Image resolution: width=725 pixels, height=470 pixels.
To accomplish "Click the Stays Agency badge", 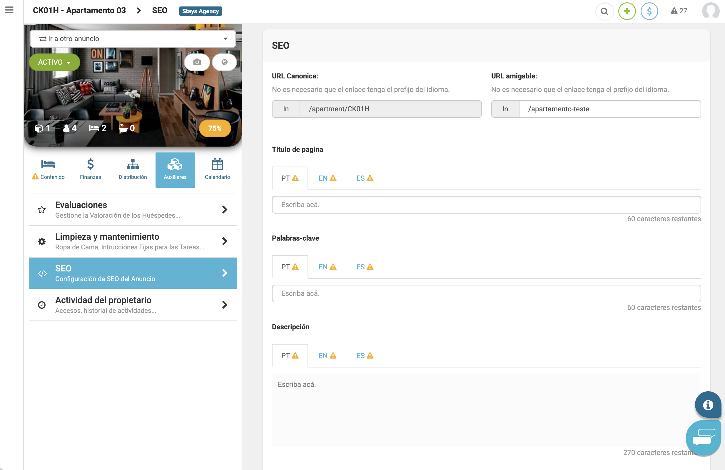I will click(x=200, y=11).
